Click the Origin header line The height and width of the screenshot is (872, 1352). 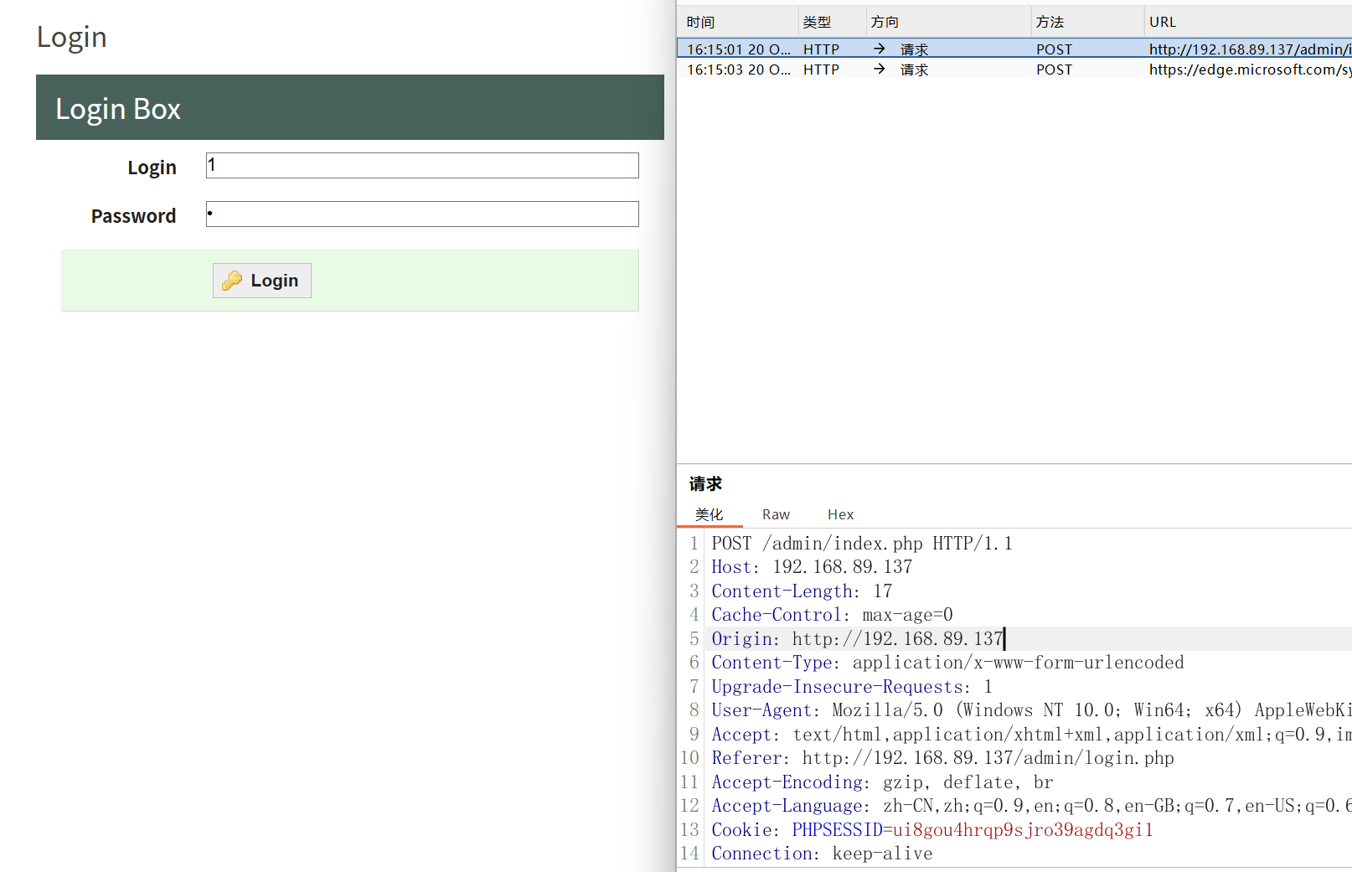click(x=857, y=639)
